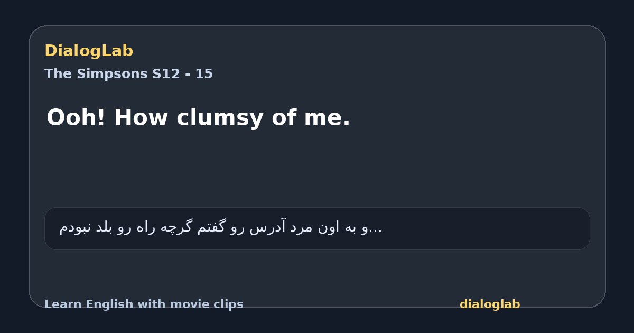This screenshot has width=634, height=333.
Task: Open the yellow dialoglab handle in footer
Action: point(490,304)
